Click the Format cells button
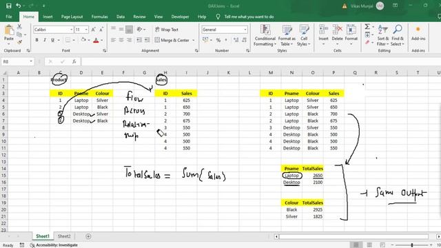 coord(351,35)
